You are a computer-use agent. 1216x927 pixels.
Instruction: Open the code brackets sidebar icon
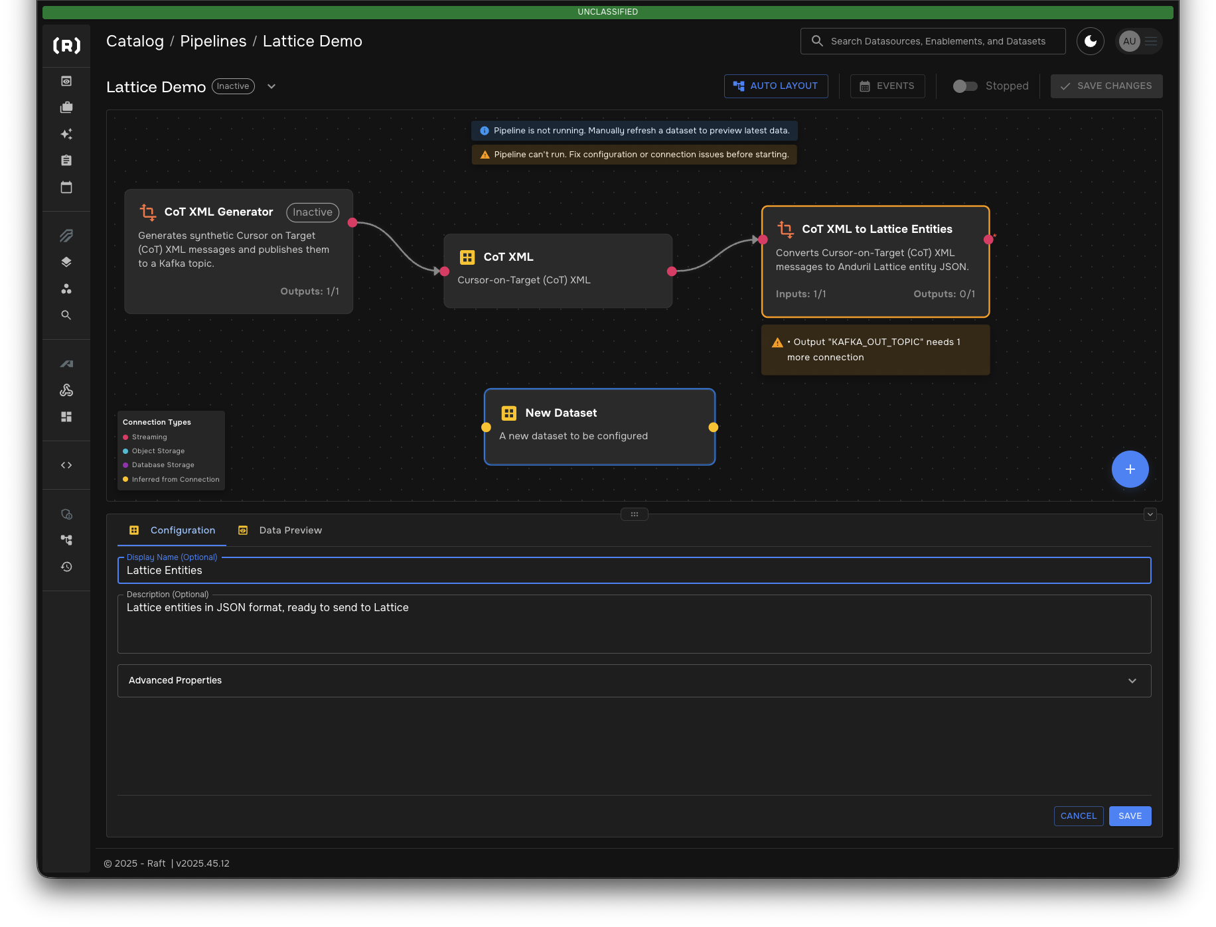coord(66,465)
